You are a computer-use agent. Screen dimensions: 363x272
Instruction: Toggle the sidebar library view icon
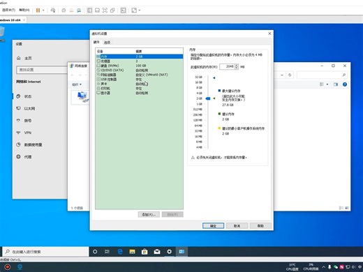pos(89,10)
